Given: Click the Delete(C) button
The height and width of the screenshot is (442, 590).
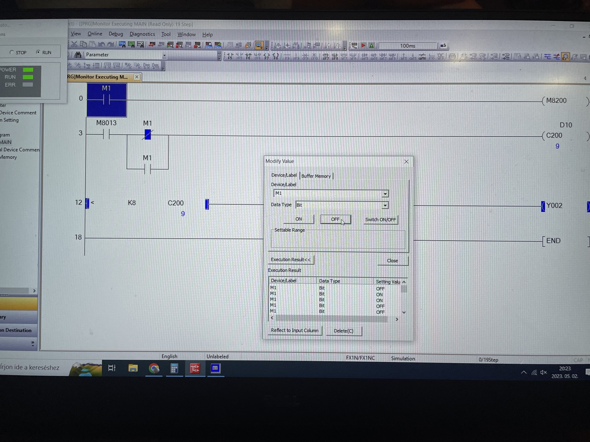Looking at the screenshot, I should pyautogui.click(x=343, y=331).
